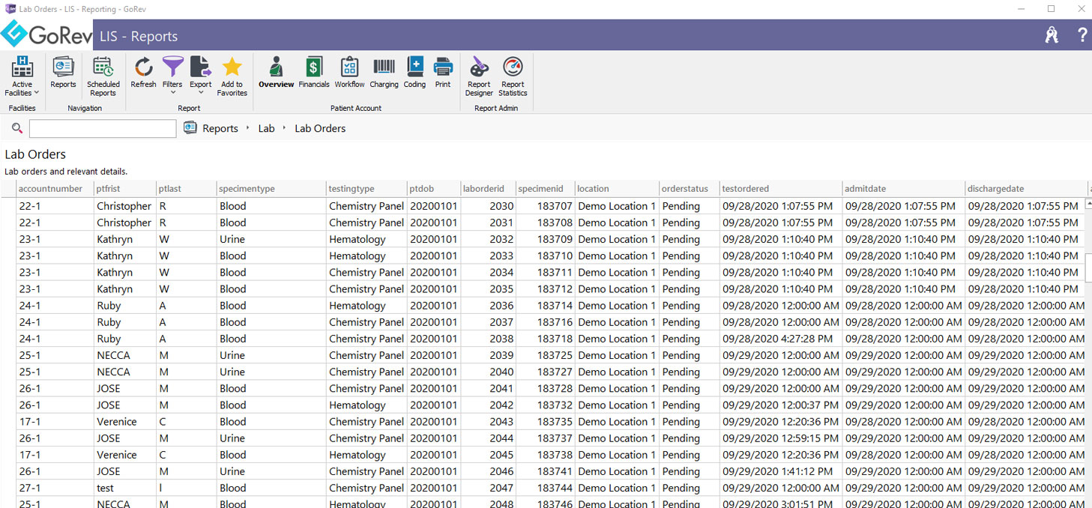Screen dimensions: 1092x508
Task: Sort by testingtype column header
Action: (x=366, y=189)
